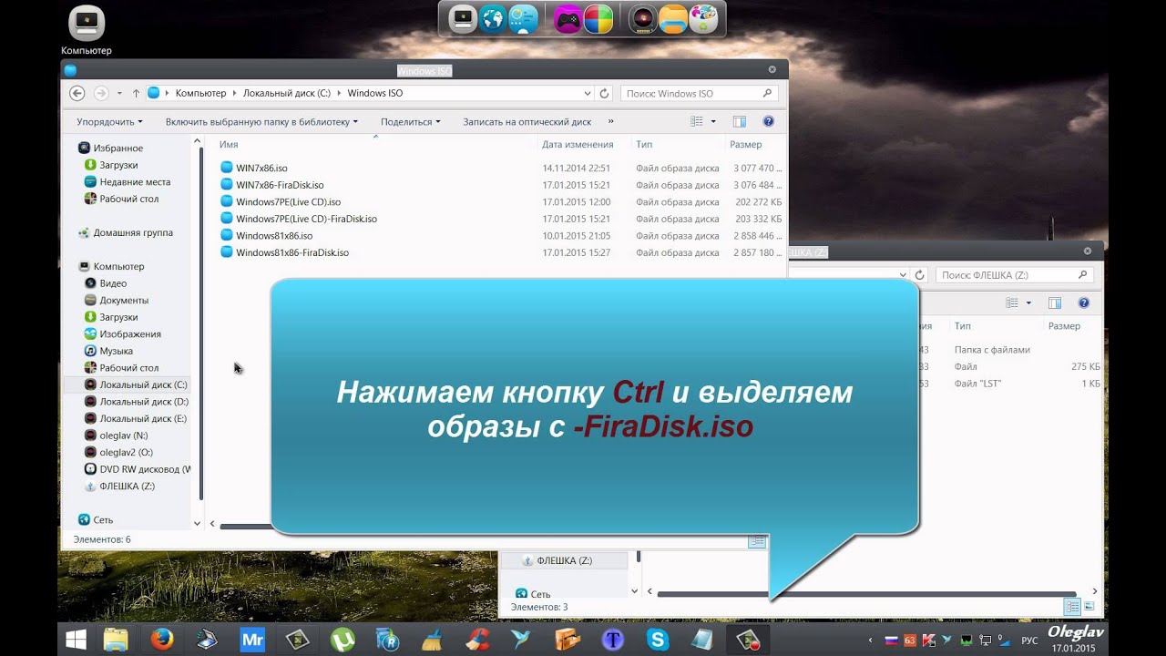
Task: Select file Windows7PE(Live CD)-FiraDisk.iso
Action: coord(306,219)
